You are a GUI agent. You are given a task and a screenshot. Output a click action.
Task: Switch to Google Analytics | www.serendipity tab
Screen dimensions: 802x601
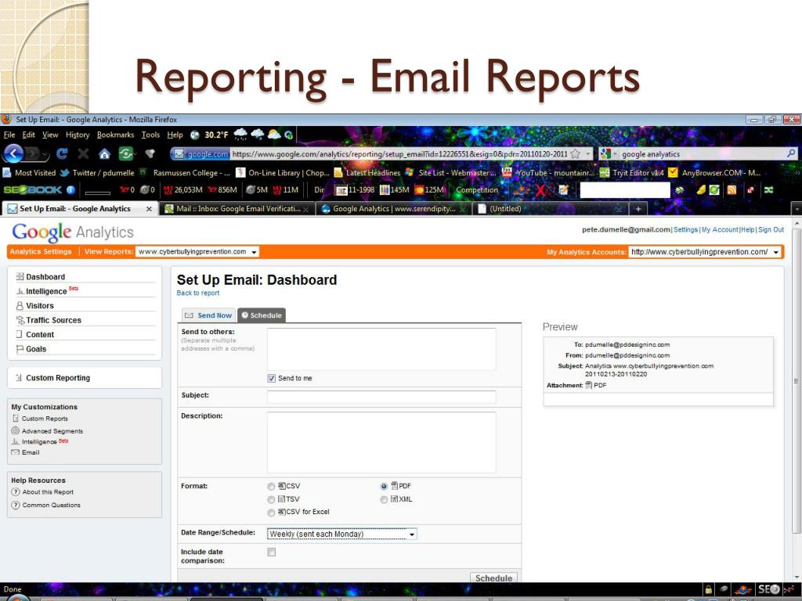pos(393,209)
